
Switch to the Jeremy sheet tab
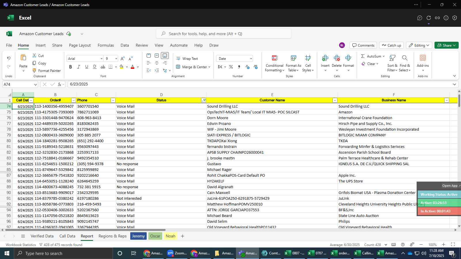[x=138, y=236]
